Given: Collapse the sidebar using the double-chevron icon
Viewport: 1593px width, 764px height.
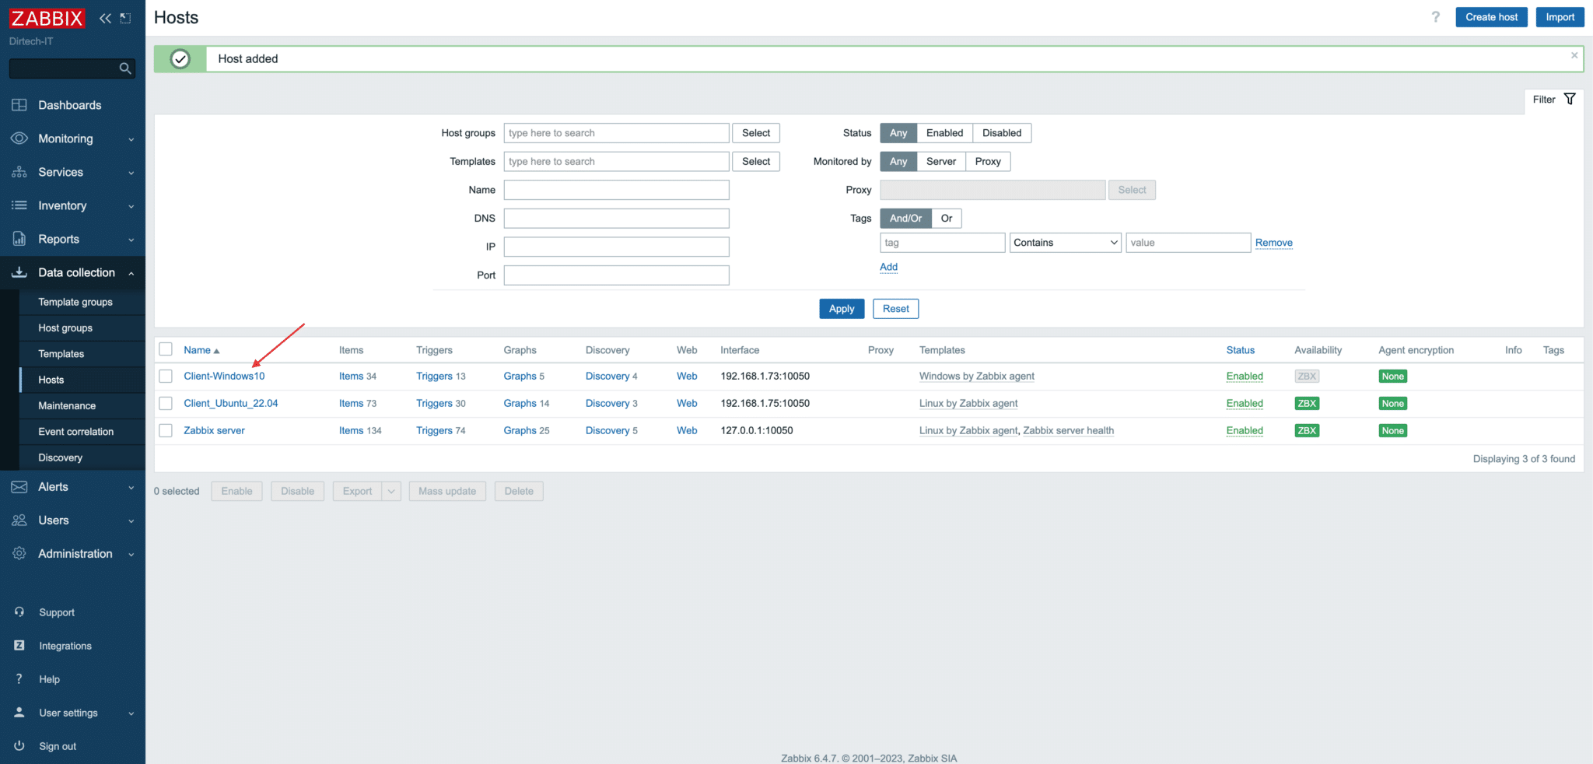Looking at the screenshot, I should [x=106, y=17].
